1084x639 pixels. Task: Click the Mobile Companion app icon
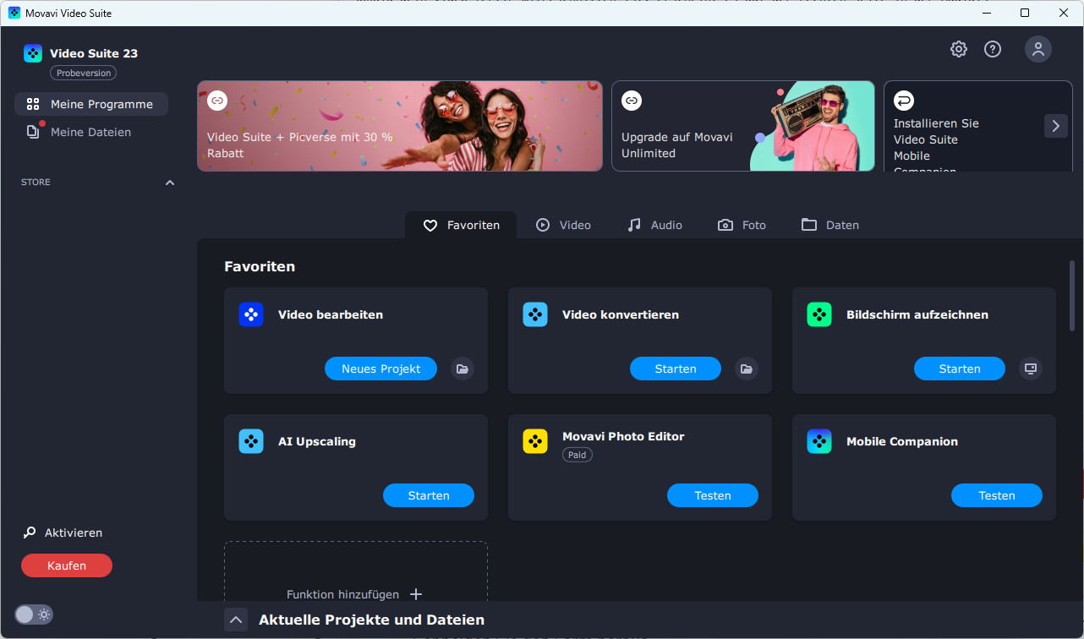click(x=819, y=441)
